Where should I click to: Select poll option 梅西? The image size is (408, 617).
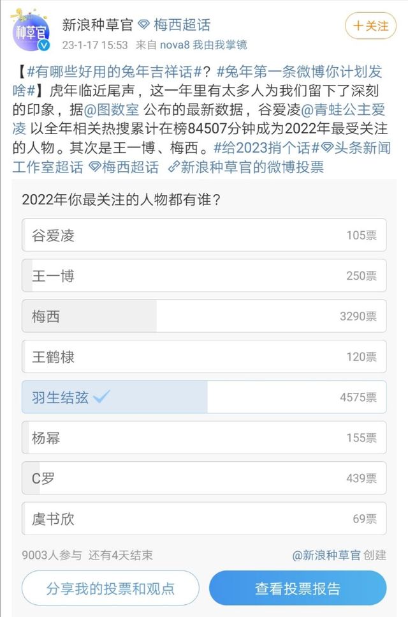coord(204,316)
